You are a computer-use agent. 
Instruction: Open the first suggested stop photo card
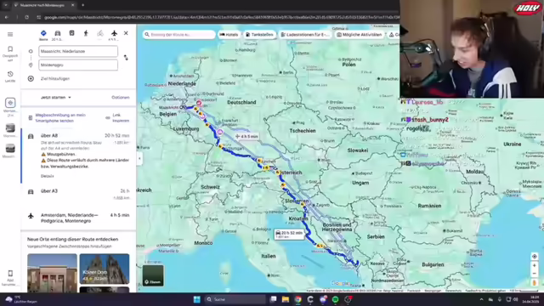click(x=52, y=273)
